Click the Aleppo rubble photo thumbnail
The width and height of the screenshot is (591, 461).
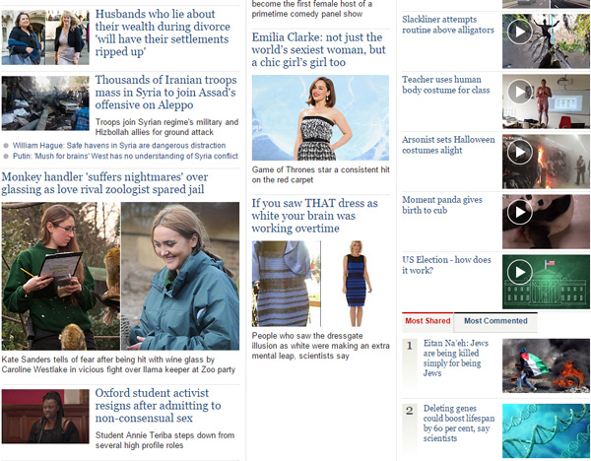[45, 103]
